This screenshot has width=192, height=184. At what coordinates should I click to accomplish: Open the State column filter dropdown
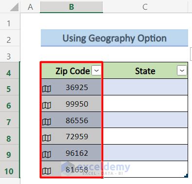click(182, 71)
